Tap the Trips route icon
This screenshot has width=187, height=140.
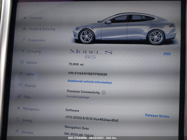(19, 96)
